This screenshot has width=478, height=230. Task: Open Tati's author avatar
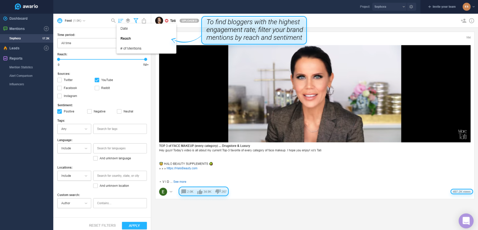[159, 21]
